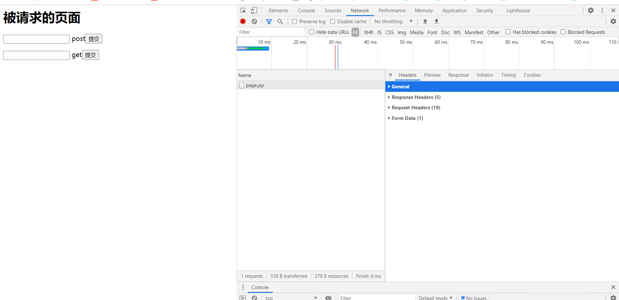The height and width of the screenshot is (300, 619).
Task: Enable Disable cache checkbox
Action: point(332,21)
